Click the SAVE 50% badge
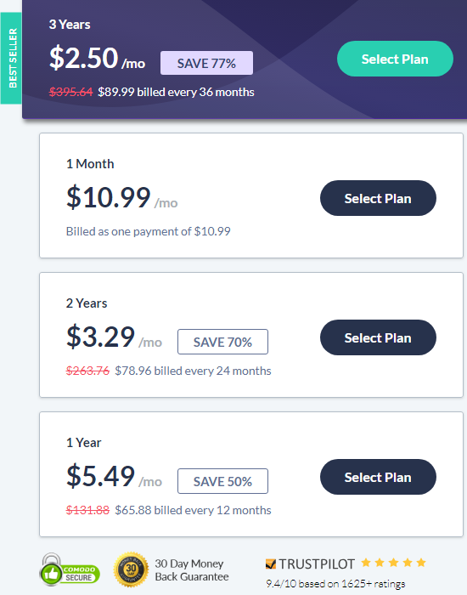 [x=222, y=481]
